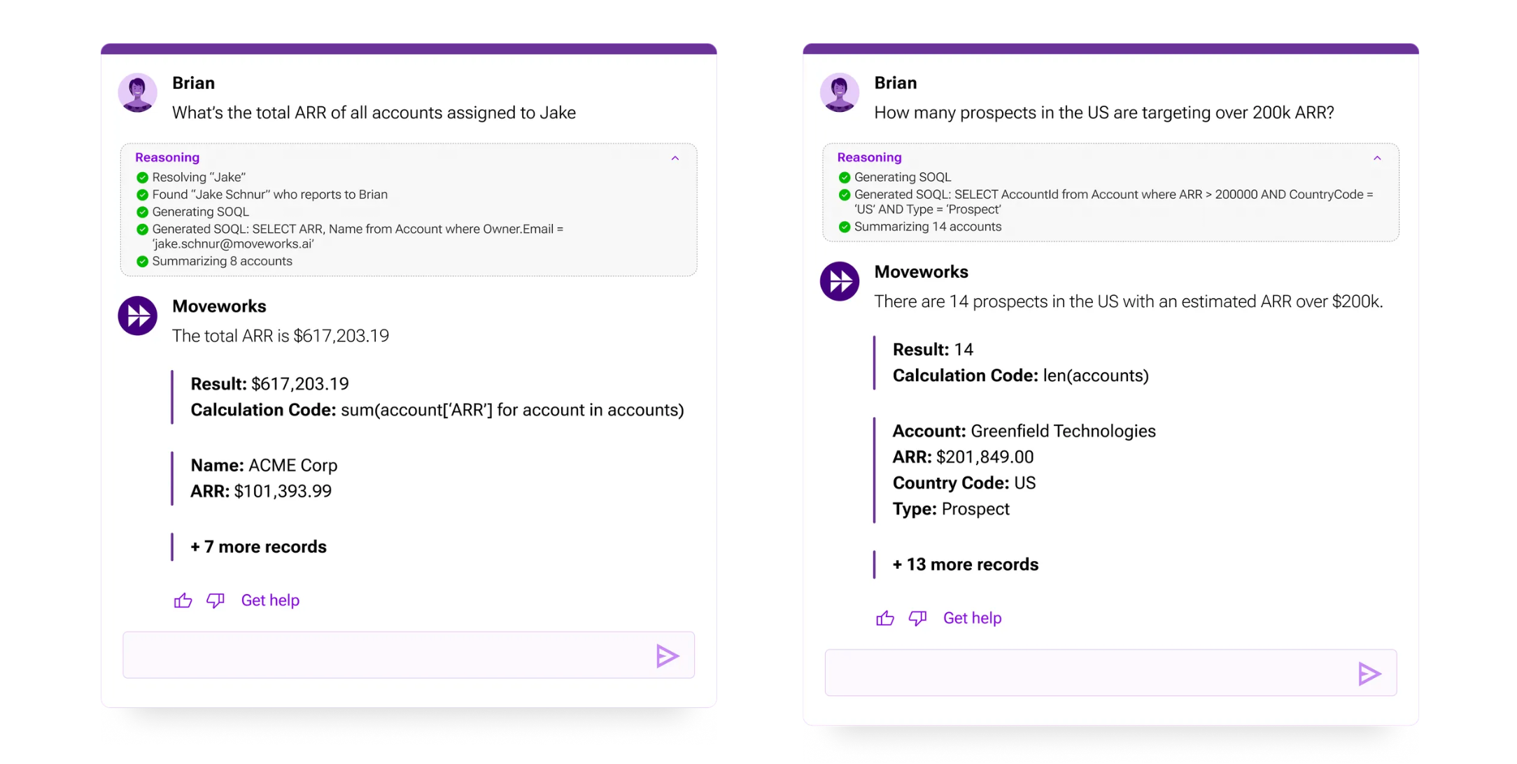Focus the left chat message input

385,656
